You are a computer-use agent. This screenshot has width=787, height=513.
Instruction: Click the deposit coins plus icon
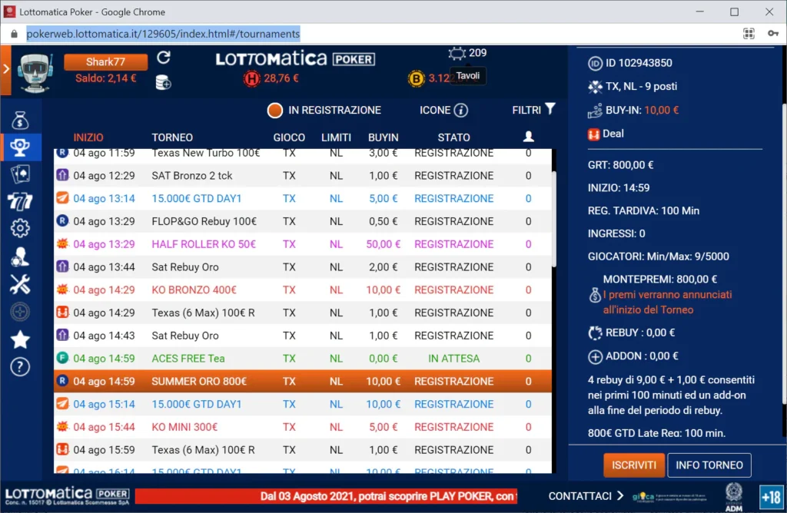point(163,82)
